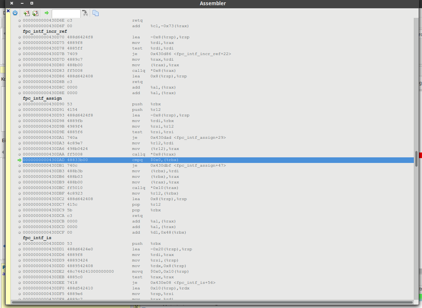Toggle breakpoint dot at address 0000000000430D70
This screenshot has height=308, width=422.
click(20, 37)
